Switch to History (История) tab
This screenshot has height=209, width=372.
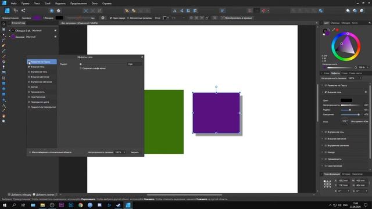[346, 174]
